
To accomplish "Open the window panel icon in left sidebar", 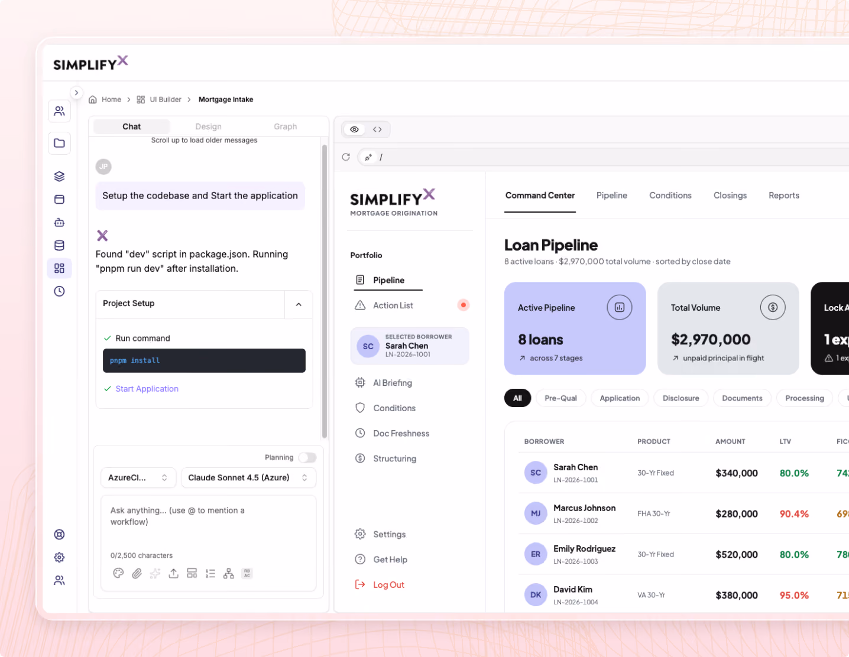I will point(59,200).
